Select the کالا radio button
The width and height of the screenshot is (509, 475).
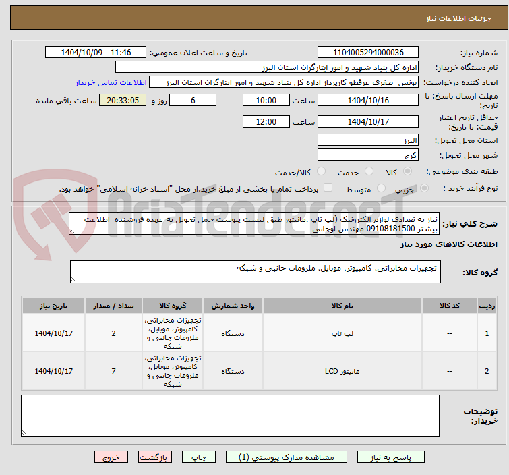point(407,171)
